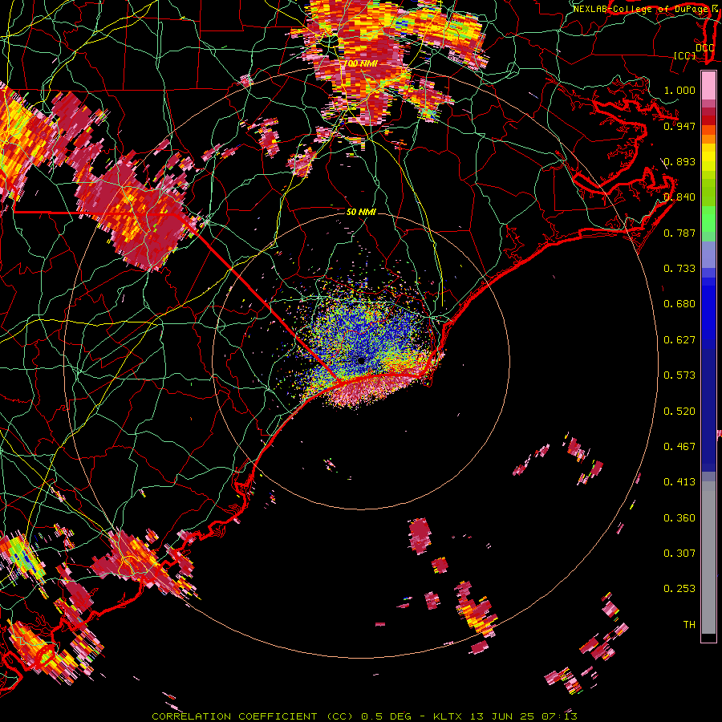Click the black KLTX radar site dot

[361, 360]
